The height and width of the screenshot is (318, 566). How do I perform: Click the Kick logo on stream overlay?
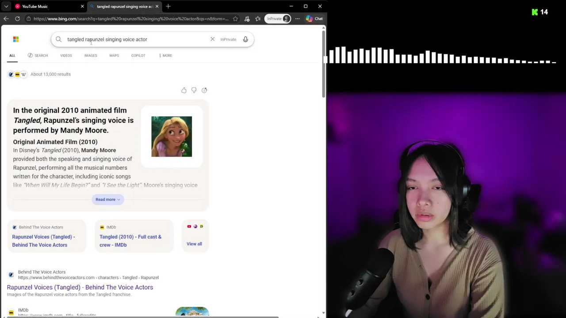pyautogui.click(x=535, y=12)
